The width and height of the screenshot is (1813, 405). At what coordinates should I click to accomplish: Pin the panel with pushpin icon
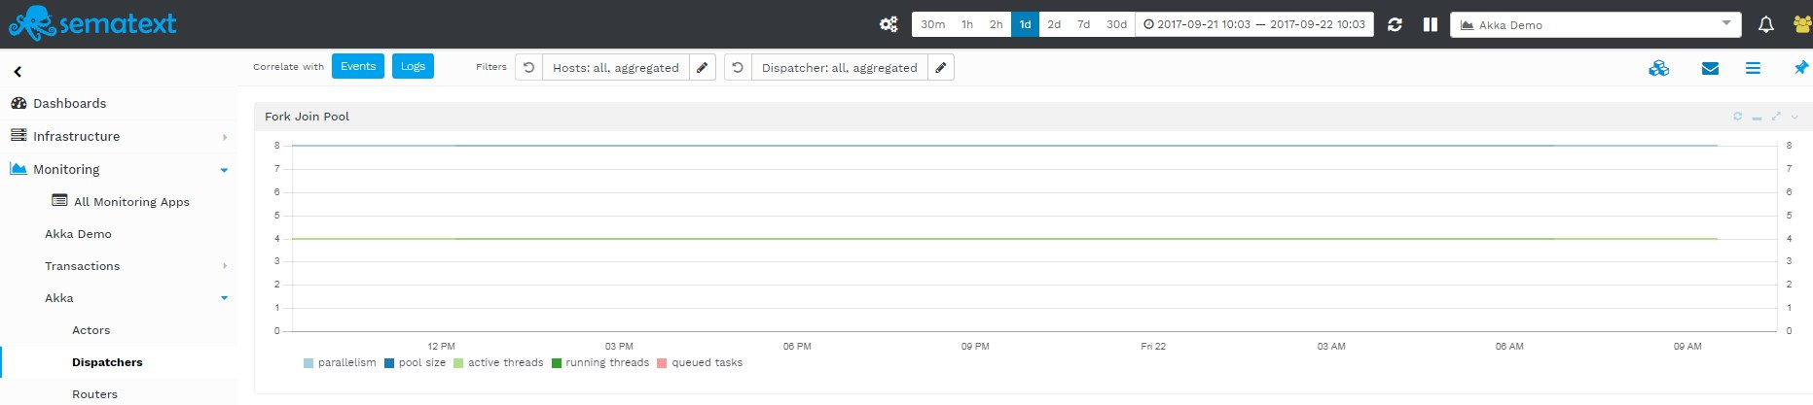click(x=1800, y=67)
